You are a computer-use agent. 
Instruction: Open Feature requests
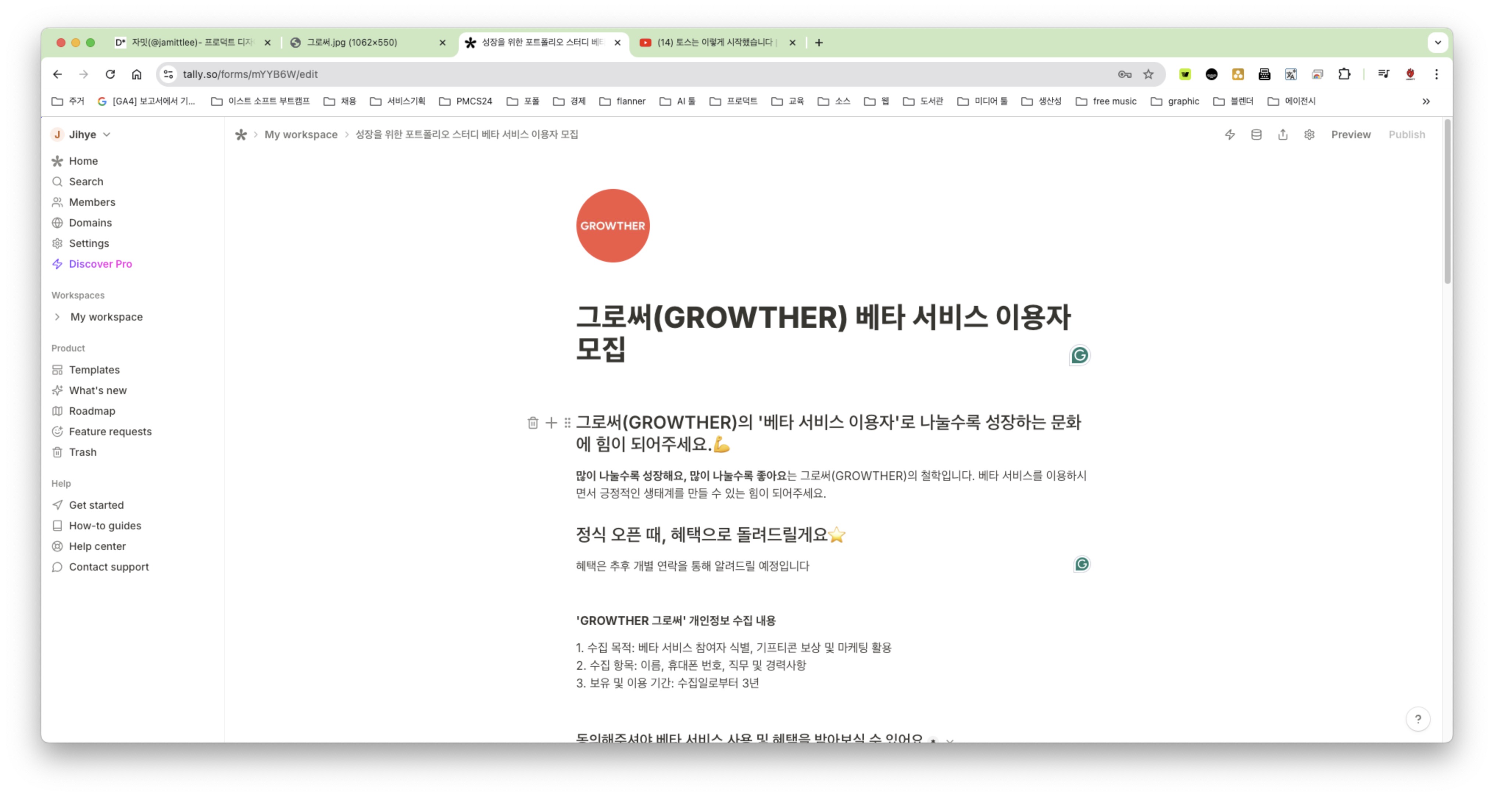point(110,432)
